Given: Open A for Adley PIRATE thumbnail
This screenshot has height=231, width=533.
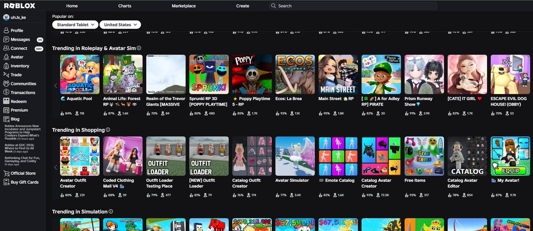Looking at the screenshot, I should click(382, 74).
